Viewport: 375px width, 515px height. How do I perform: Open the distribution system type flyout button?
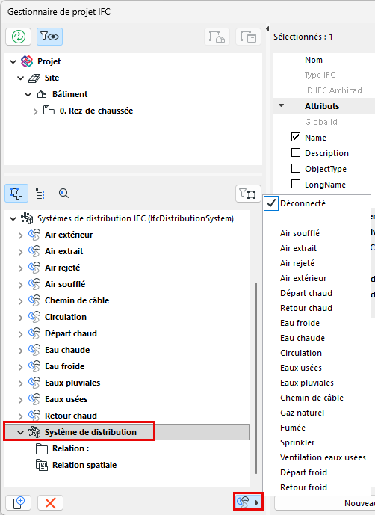coord(248,502)
